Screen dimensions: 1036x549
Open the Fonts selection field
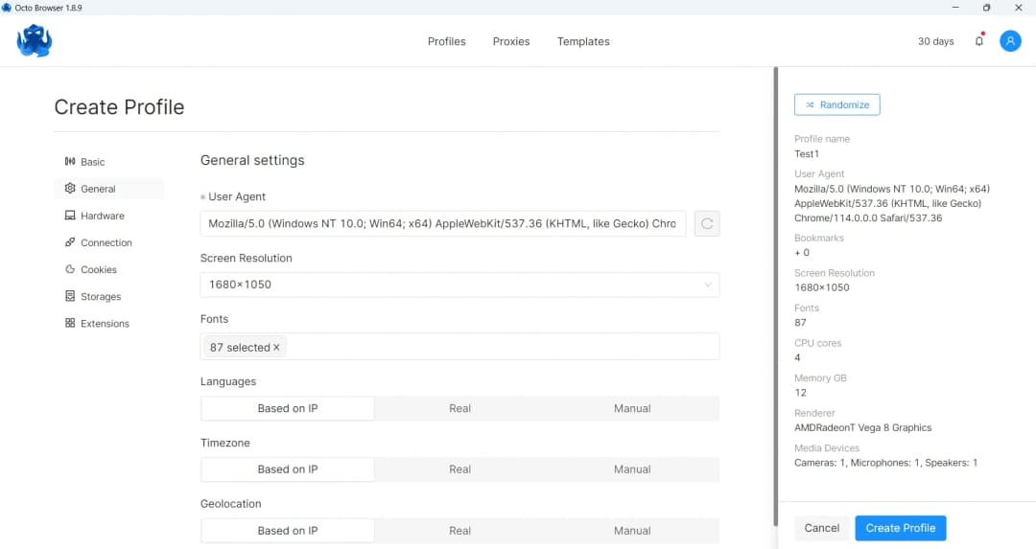[499, 347]
